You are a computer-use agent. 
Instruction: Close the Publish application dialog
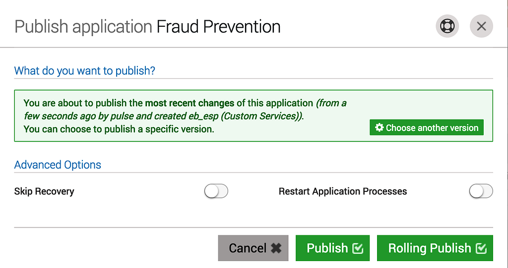[x=481, y=26]
